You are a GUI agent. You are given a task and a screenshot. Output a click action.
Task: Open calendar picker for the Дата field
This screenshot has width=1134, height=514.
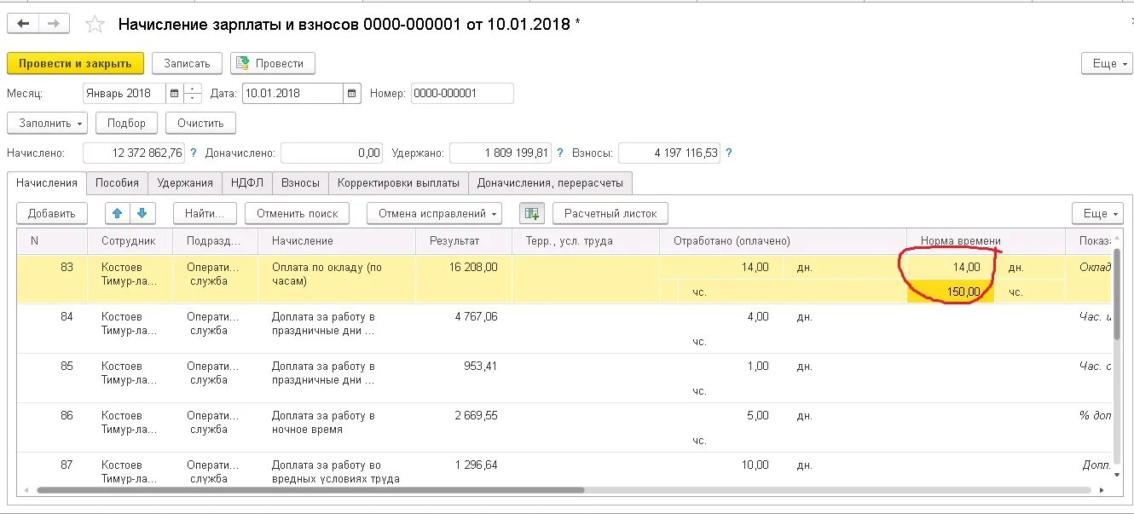[x=352, y=94]
